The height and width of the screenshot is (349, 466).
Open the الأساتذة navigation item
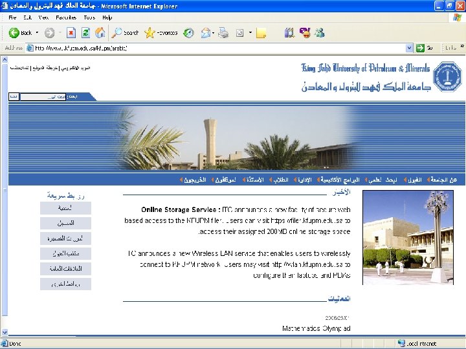click(x=255, y=180)
